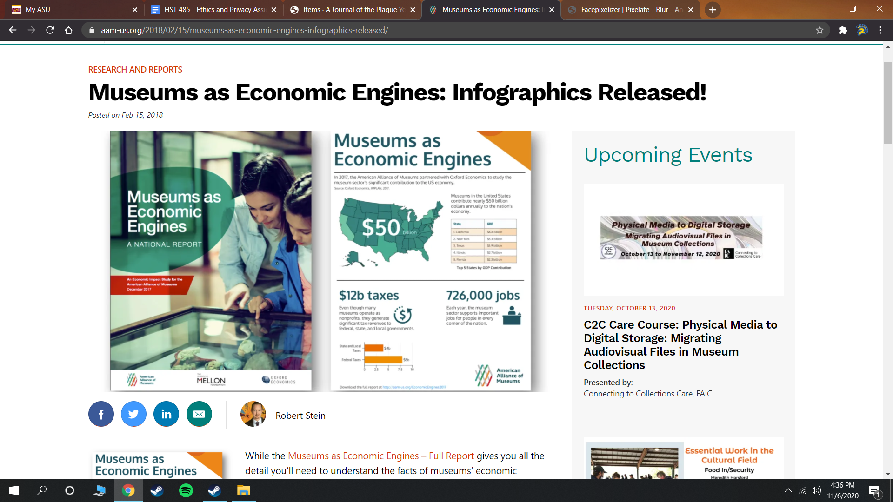Share article on LinkedIn icon
The height and width of the screenshot is (502, 893).
[x=166, y=414]
